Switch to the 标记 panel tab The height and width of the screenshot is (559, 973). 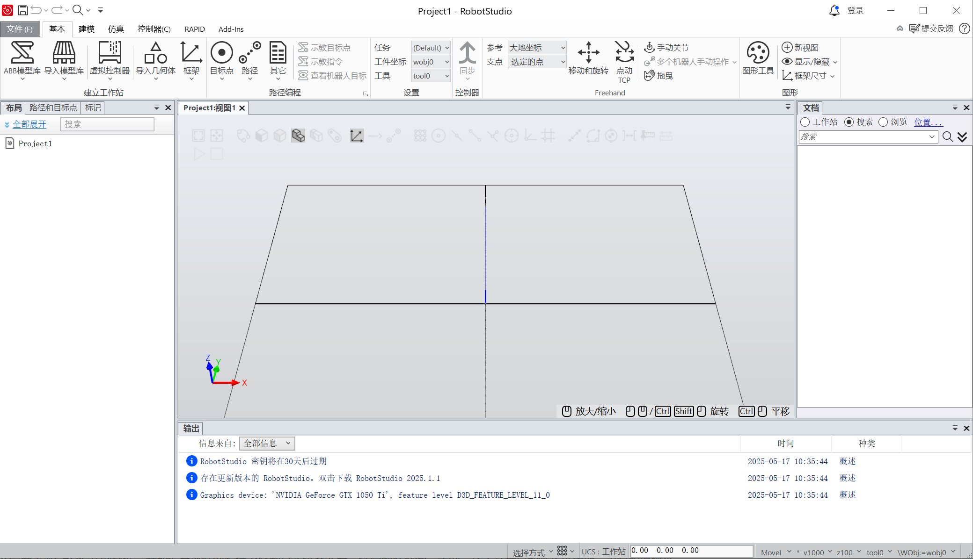tap(93, 108)
